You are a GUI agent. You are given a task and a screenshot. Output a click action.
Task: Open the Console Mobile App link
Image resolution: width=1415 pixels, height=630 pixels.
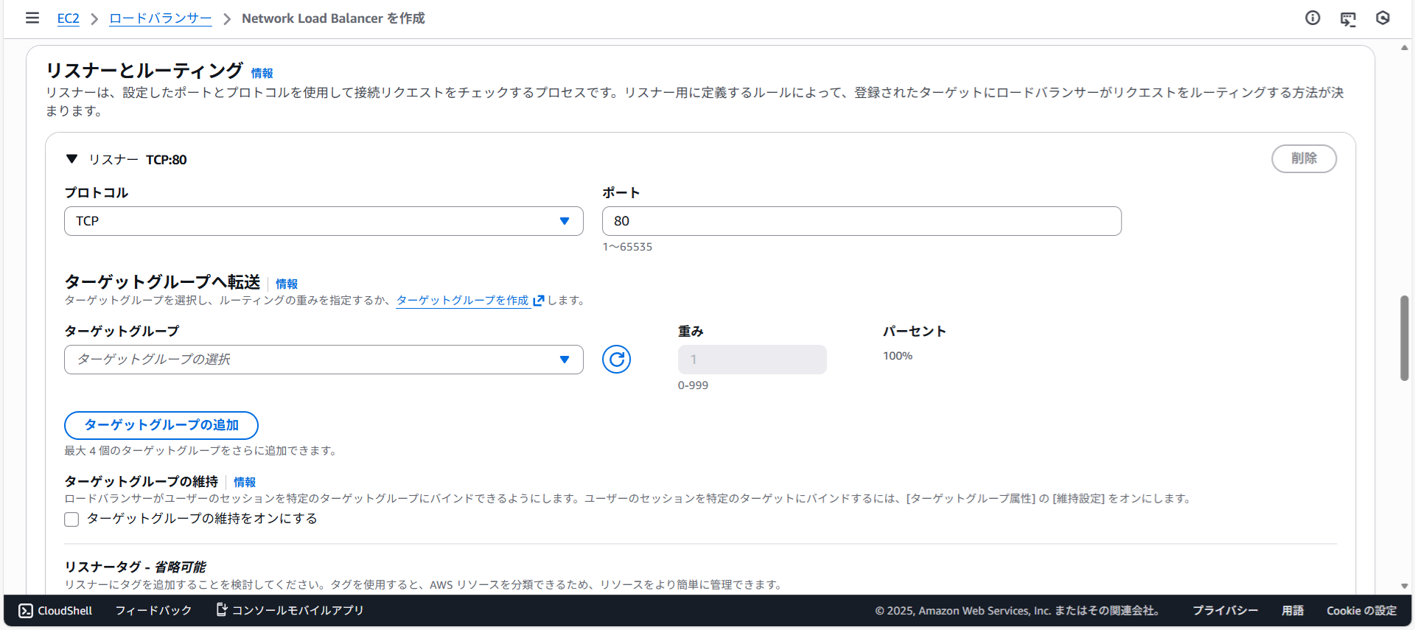click(290, 610)
